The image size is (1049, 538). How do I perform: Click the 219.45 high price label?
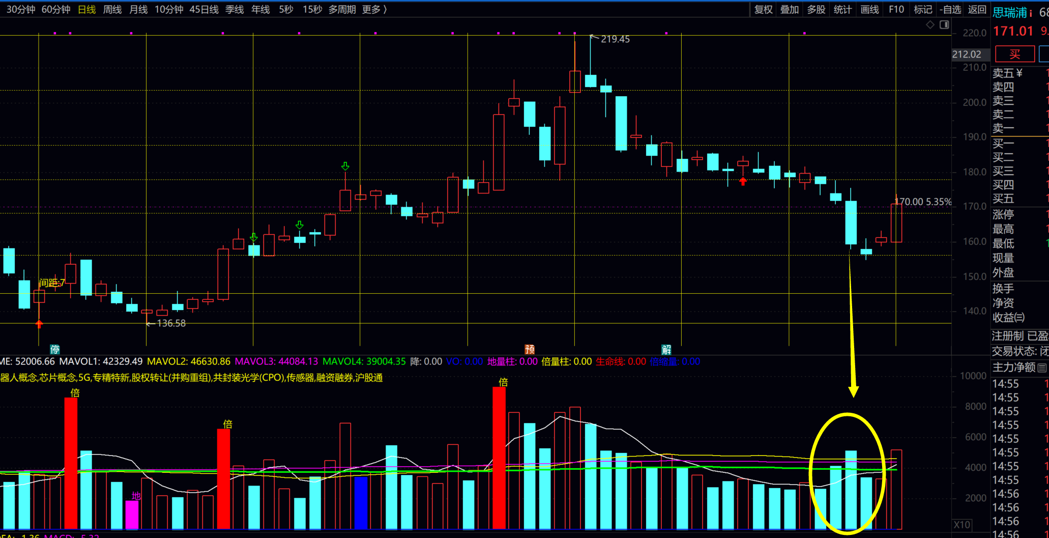click(615, 39)
